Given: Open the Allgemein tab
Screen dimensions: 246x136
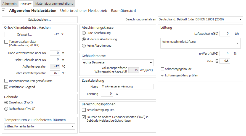Looking at the screenshot, I should (9, 4).
